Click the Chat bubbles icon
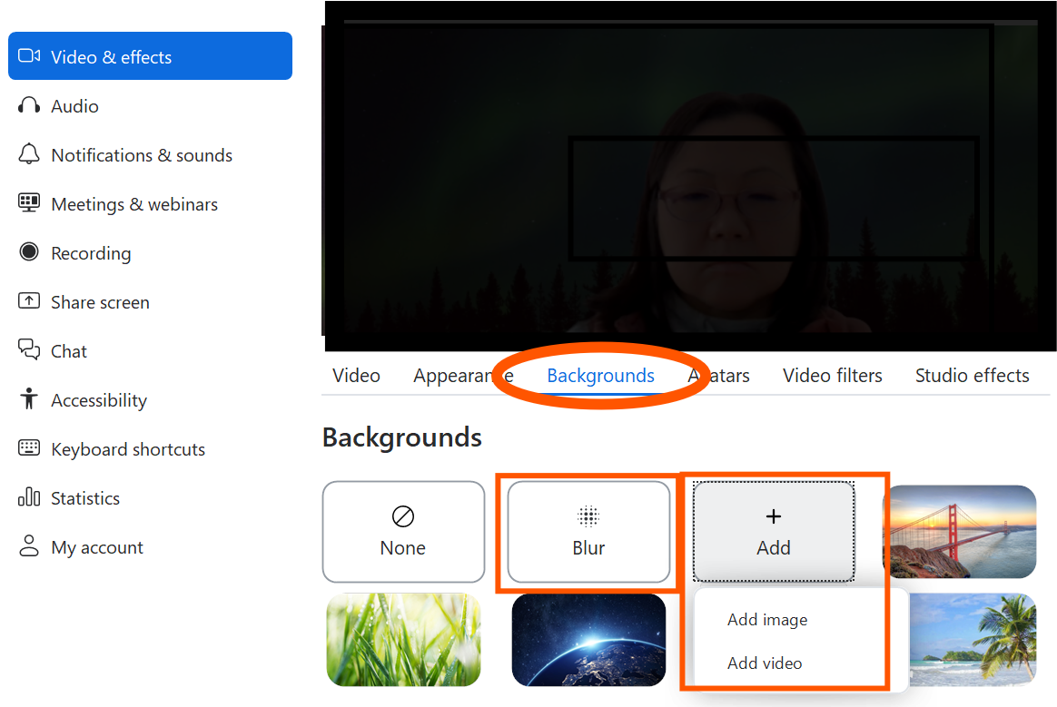This screenshot has width=1057, height=707. pos(29,349)
